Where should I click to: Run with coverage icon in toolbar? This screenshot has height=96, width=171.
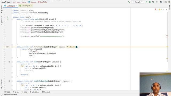tap(153, 2)
